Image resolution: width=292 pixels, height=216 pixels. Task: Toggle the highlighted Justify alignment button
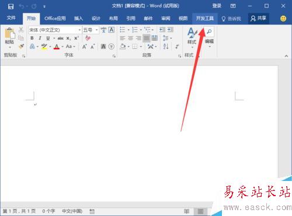coord(147,38)
